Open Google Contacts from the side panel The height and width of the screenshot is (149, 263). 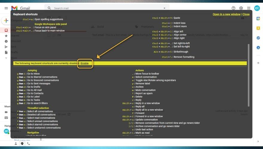[258, 48]
